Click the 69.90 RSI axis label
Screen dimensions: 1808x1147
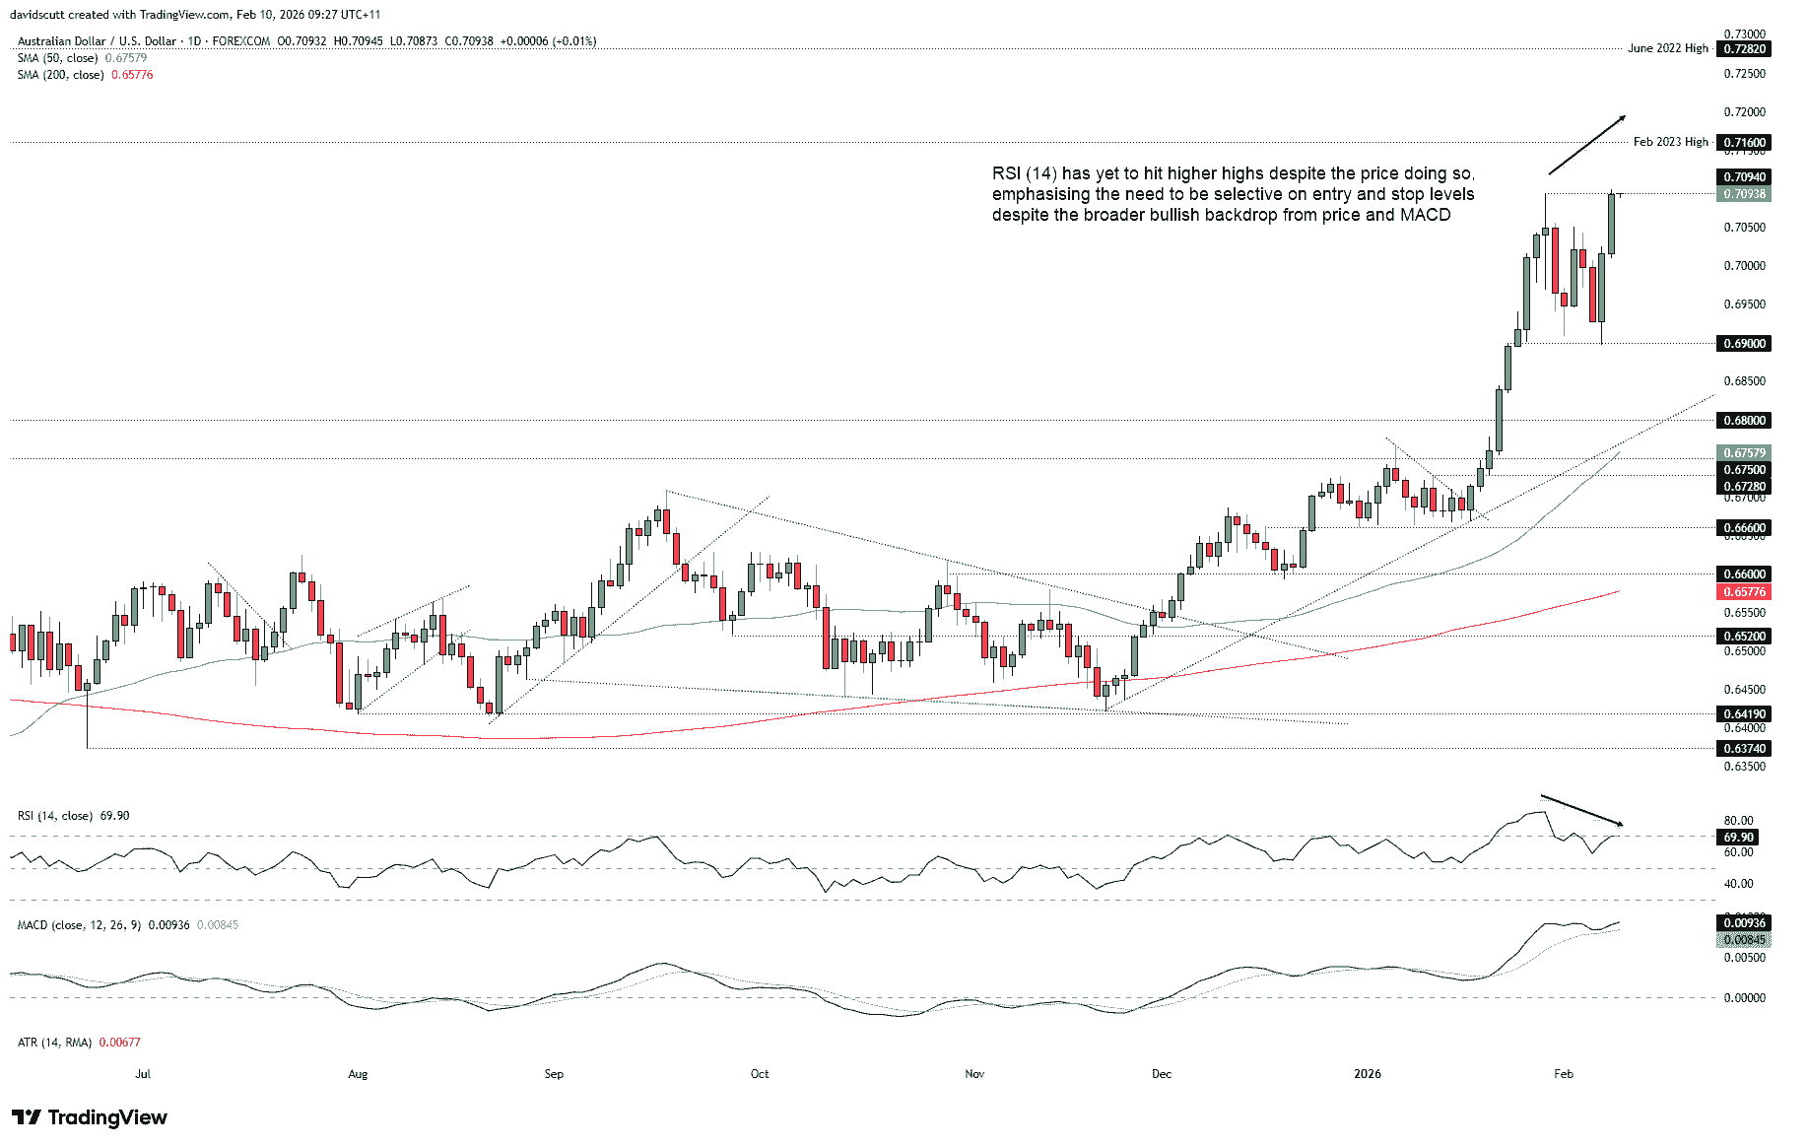tap(1738, 838)
